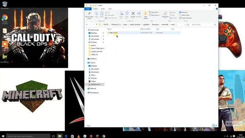Open the File tab
245x138 pixels.
pos(88,9)
